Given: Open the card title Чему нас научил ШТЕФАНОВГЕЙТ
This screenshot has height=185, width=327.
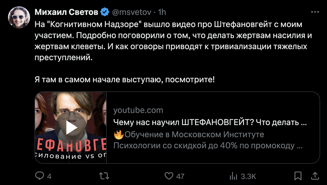Looking at the screenshot, I should click(x=210, y=122).
